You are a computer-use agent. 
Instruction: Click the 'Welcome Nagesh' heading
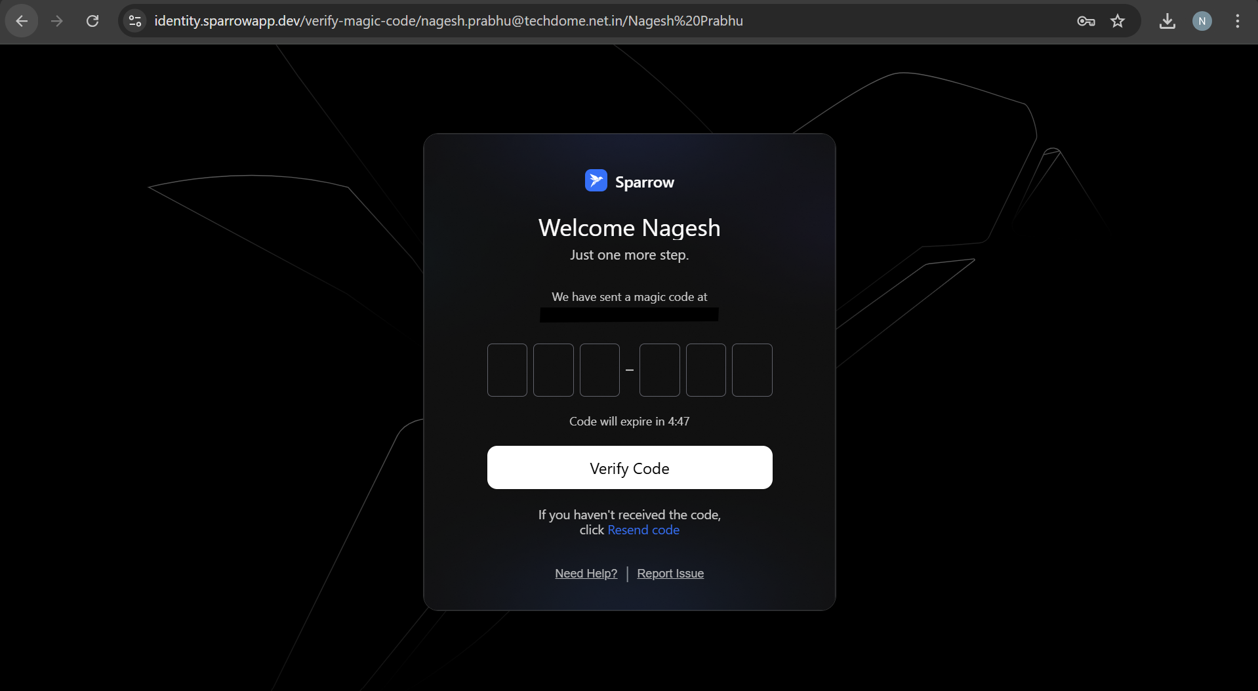(x=630, y=228)
